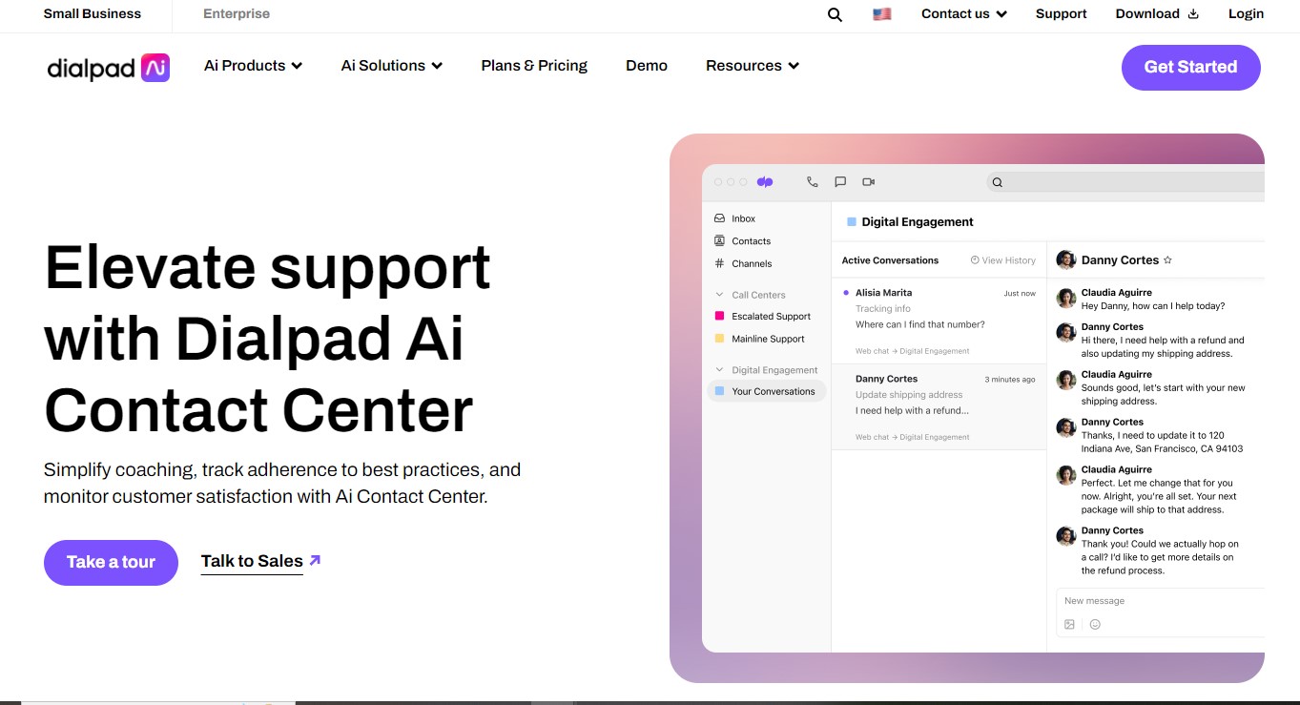Open the Ai Products dropdown menu

click(253, 65)
